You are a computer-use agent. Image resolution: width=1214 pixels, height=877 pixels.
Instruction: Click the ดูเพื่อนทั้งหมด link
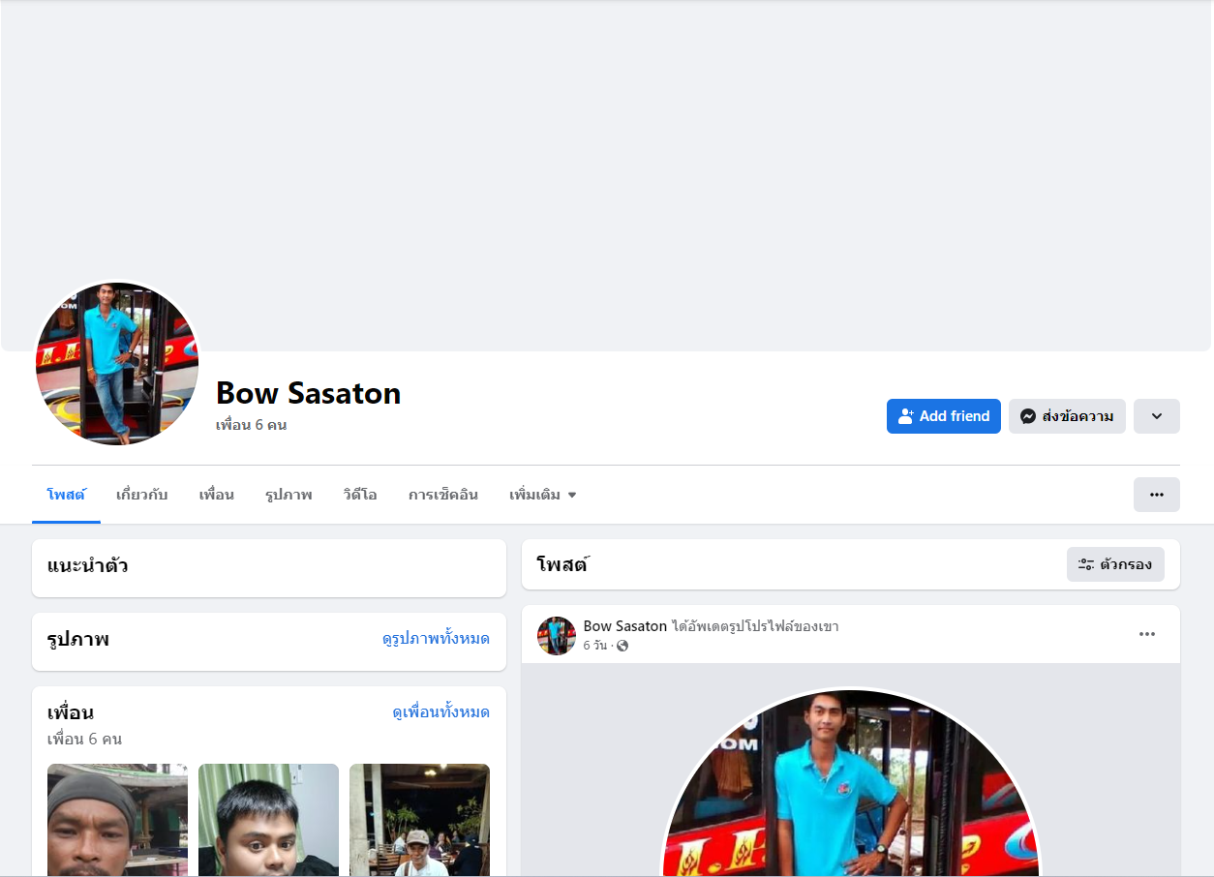[x=440, y=712]
